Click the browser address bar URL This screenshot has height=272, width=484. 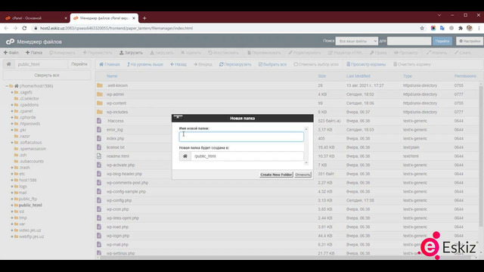pos(116,28)
